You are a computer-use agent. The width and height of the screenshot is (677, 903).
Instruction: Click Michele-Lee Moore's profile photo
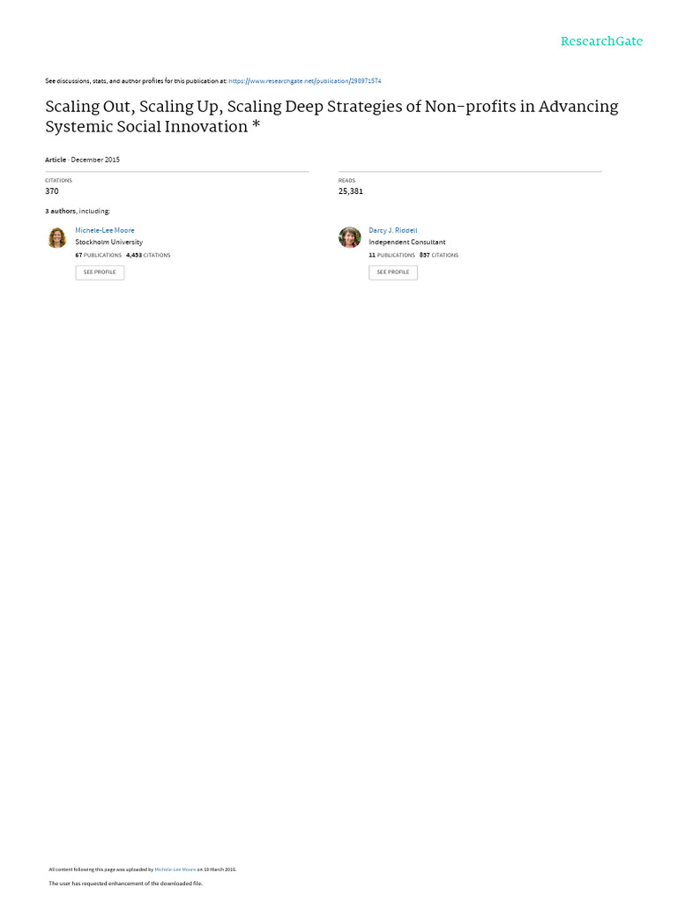(57, 237)
